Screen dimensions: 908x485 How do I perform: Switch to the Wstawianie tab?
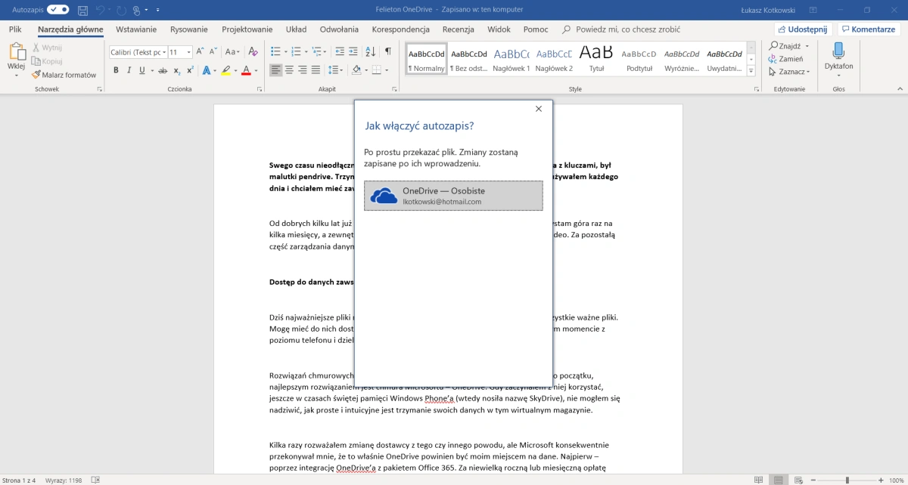click(x=136, y=29)
